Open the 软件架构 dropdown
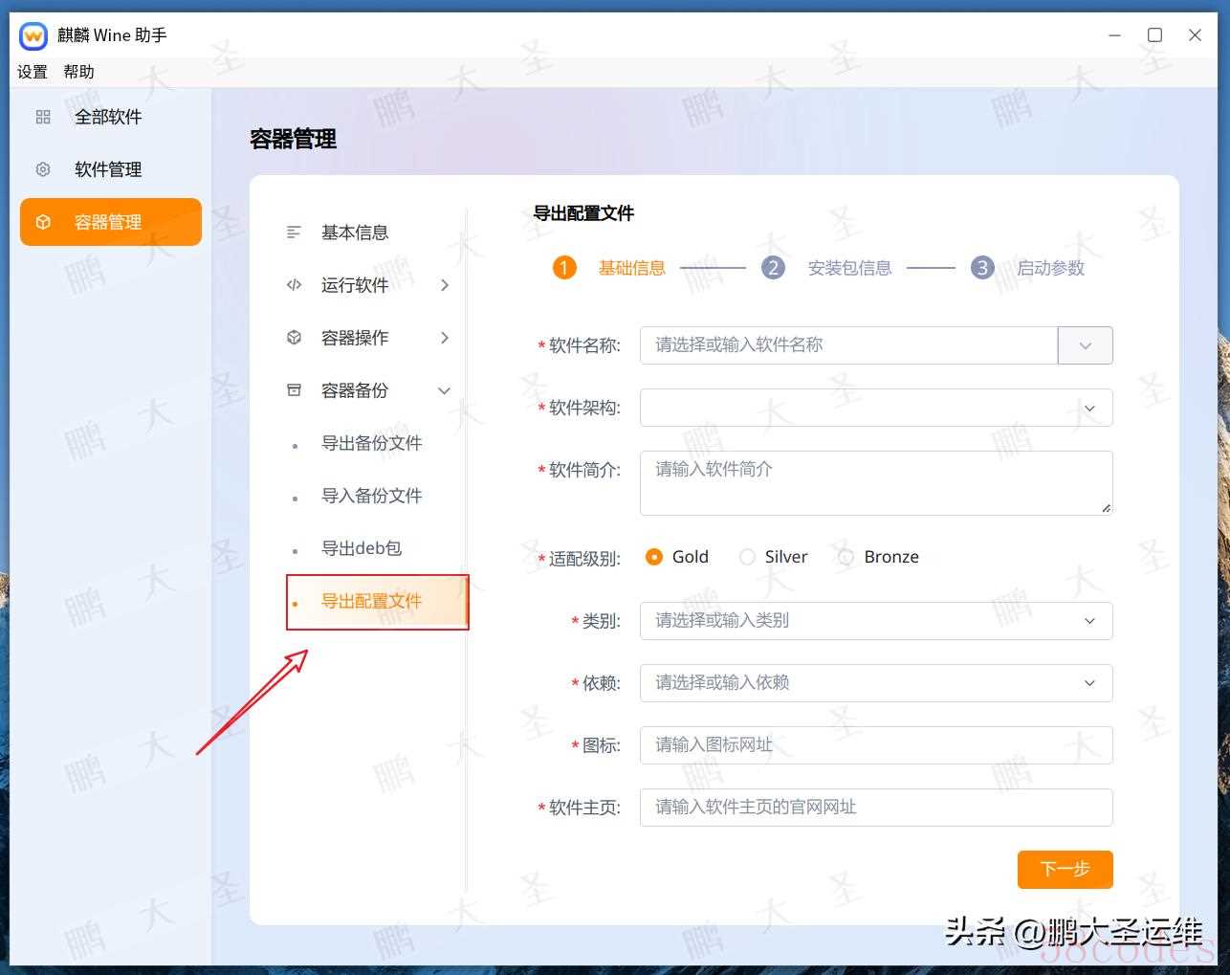The height and width of the screenshot is (975, 1230). [875, 408]
